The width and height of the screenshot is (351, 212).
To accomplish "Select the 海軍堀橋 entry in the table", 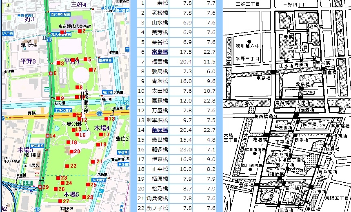I will click(x=157, y=120).
